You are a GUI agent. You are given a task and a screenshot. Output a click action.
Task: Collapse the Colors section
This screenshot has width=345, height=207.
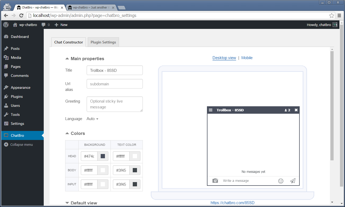(x=75, y=133)
